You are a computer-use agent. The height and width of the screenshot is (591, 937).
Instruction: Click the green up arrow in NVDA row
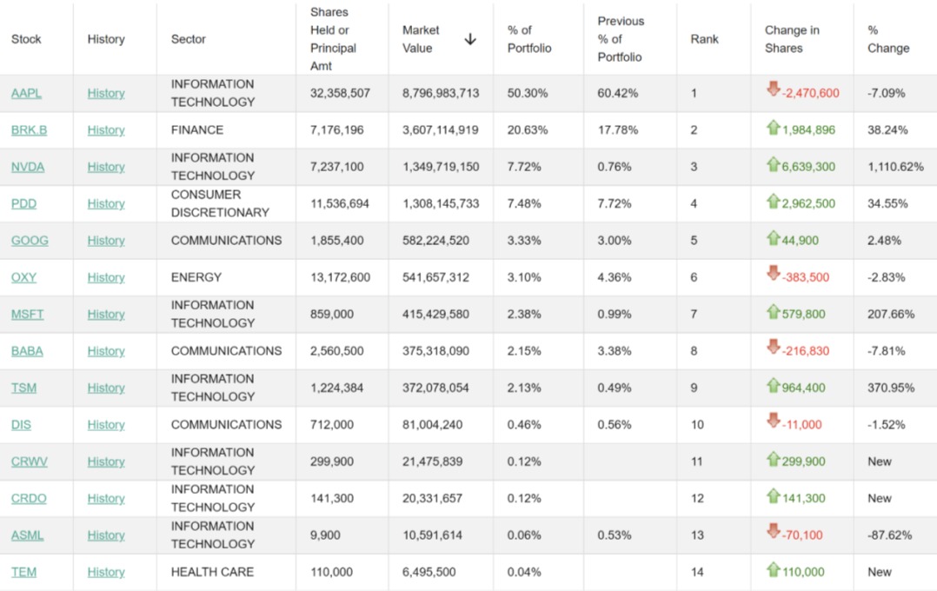773,164
